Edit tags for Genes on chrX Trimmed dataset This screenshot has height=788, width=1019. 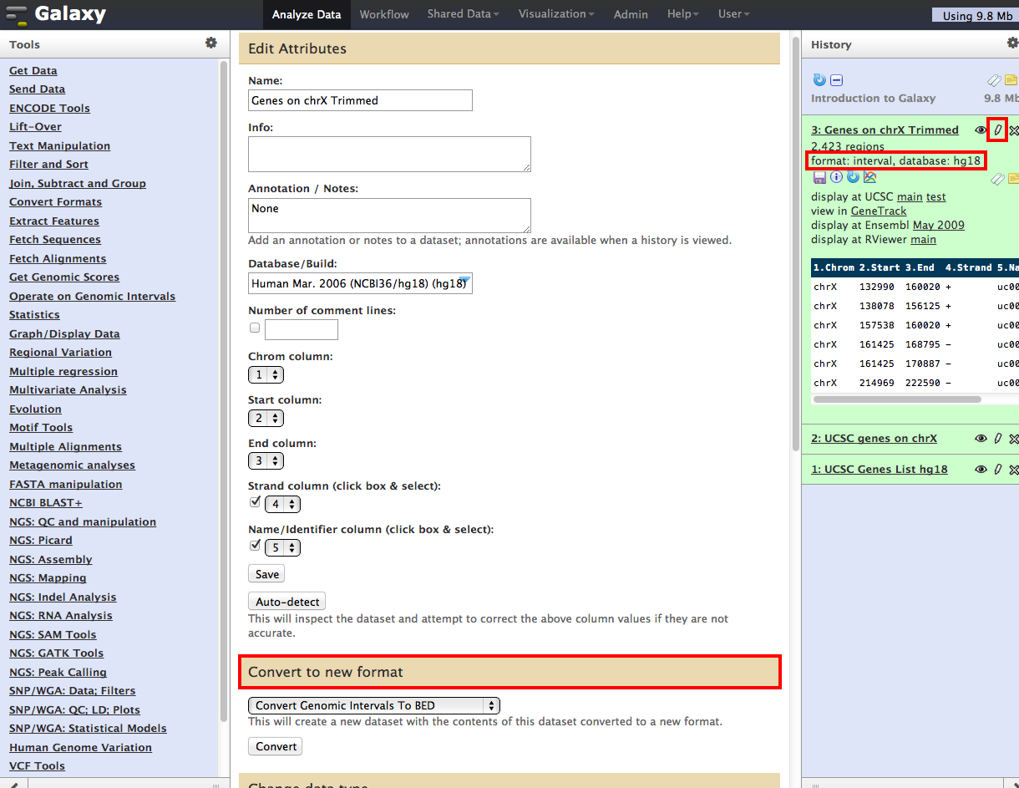pyautogui.click(x=996, y=178)
